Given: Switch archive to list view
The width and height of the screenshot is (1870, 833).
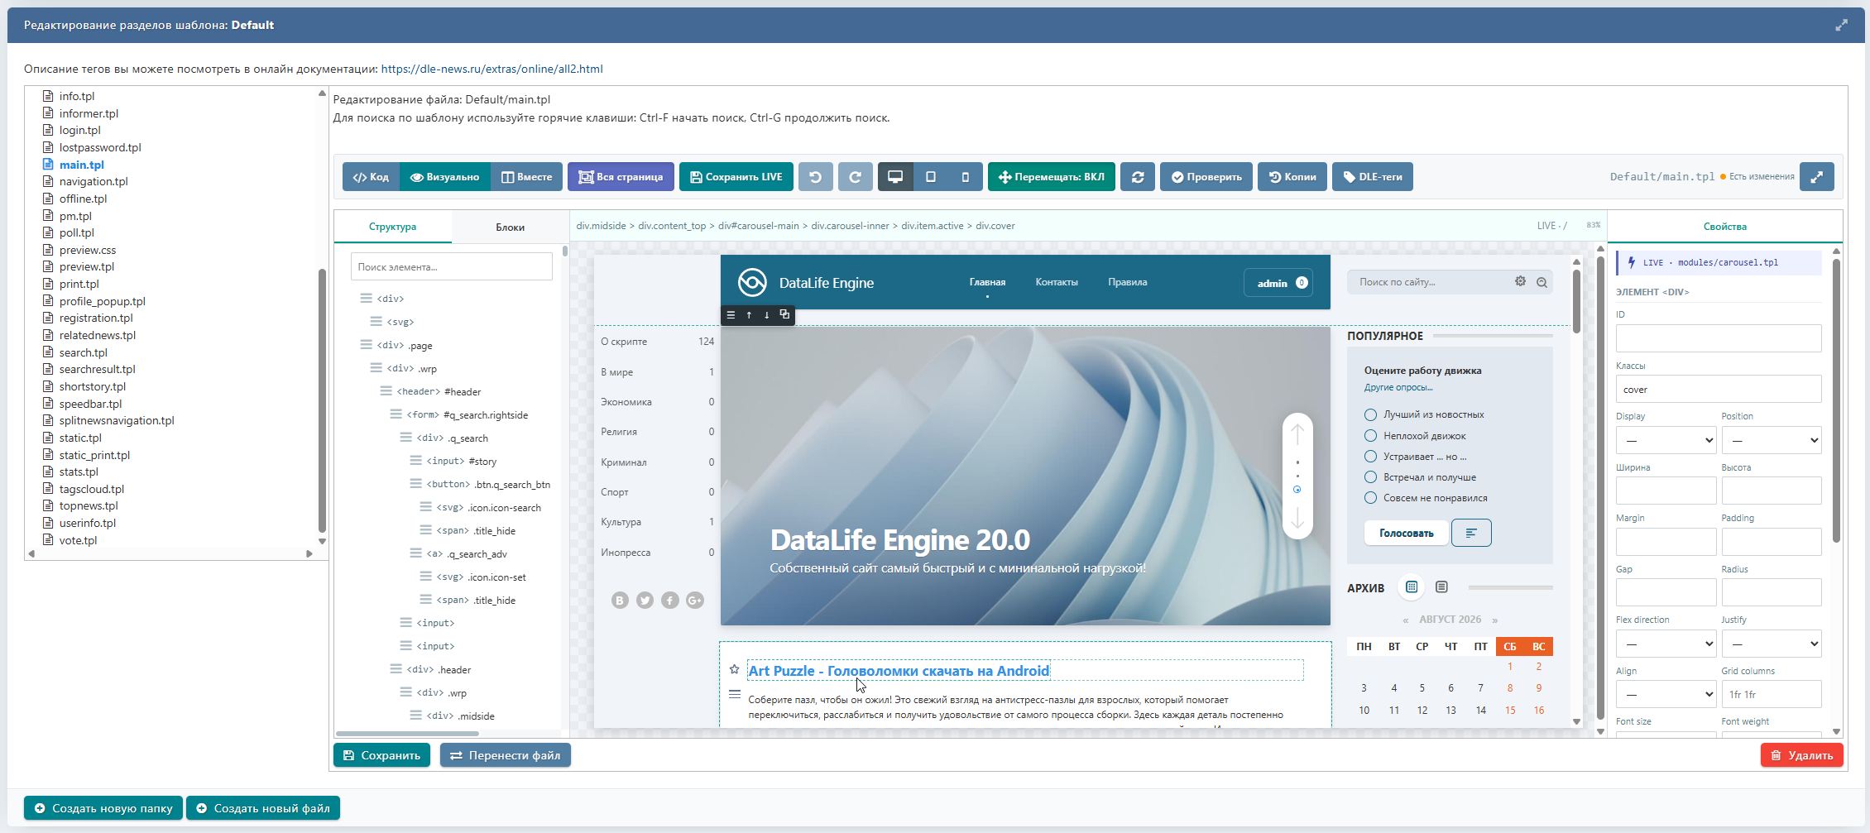Looking at the screenshot, I should (x=1441, y=587).
